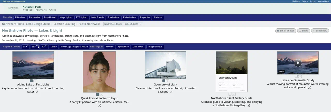Screen dimensions: 331x112
Task: Click the title Lakeside Cinematic Study
Action: pos(298,80)
